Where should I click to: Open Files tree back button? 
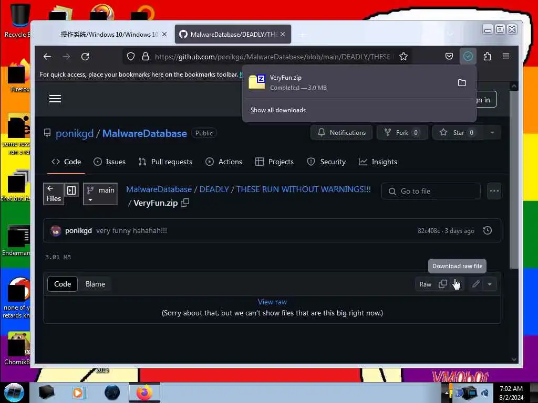pyautogui.click(x=54, y=194)
